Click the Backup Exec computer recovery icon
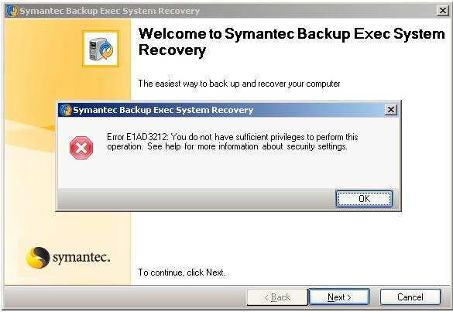The height and width of the screenshot is (312, 453). coord(101,49)
